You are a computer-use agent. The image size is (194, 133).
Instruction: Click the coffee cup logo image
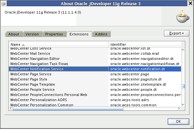(x=183, y=16)
